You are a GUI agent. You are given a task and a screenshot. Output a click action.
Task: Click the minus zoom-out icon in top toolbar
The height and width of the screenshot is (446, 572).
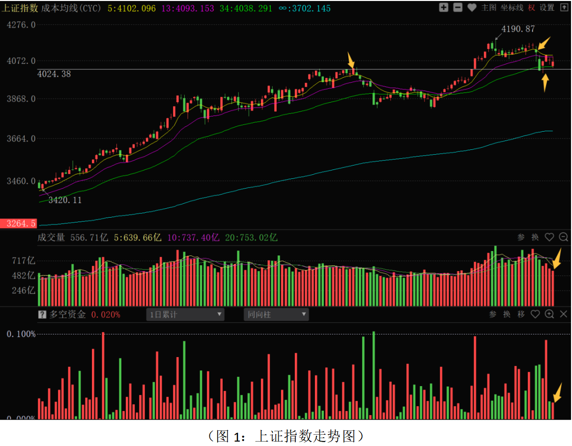[458, 7]
